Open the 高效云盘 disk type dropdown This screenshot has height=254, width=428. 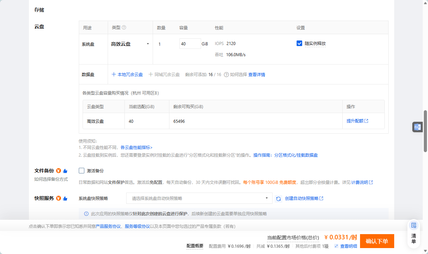click(x=130, y=44)
